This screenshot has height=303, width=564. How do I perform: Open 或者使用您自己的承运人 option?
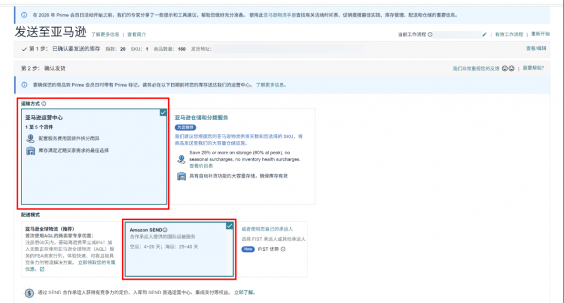pos(267,229)
